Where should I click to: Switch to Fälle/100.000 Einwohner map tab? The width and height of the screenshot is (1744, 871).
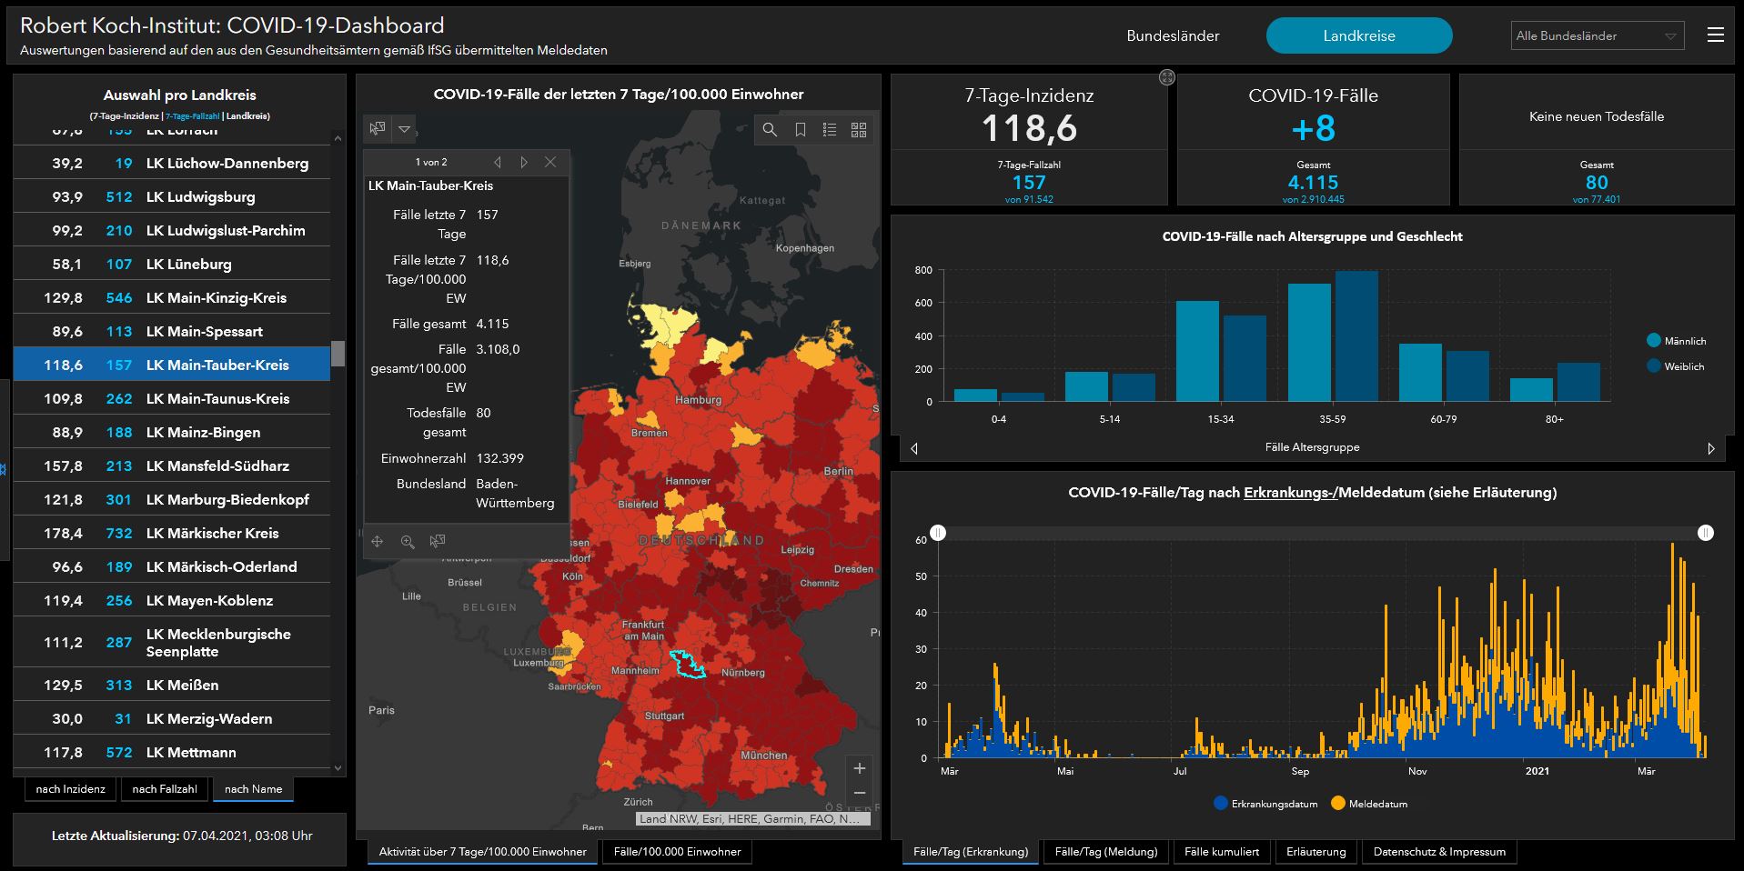[x=677, y=852]
